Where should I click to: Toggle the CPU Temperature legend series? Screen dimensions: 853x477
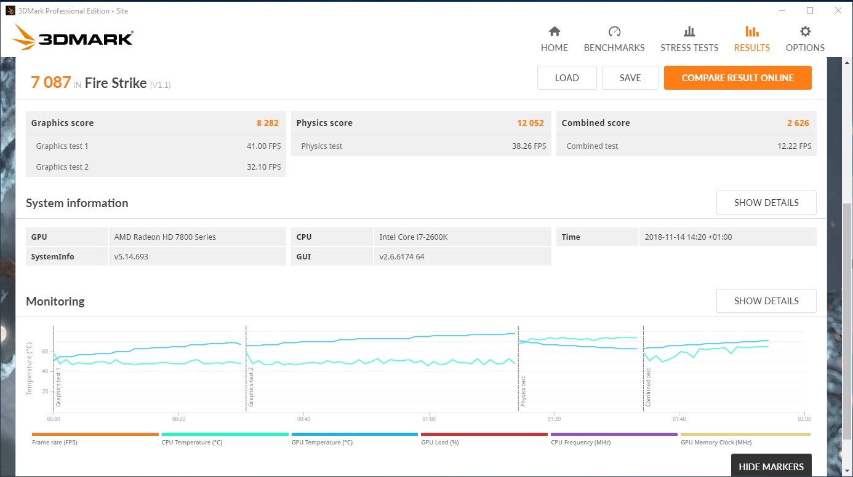[192, 443]
